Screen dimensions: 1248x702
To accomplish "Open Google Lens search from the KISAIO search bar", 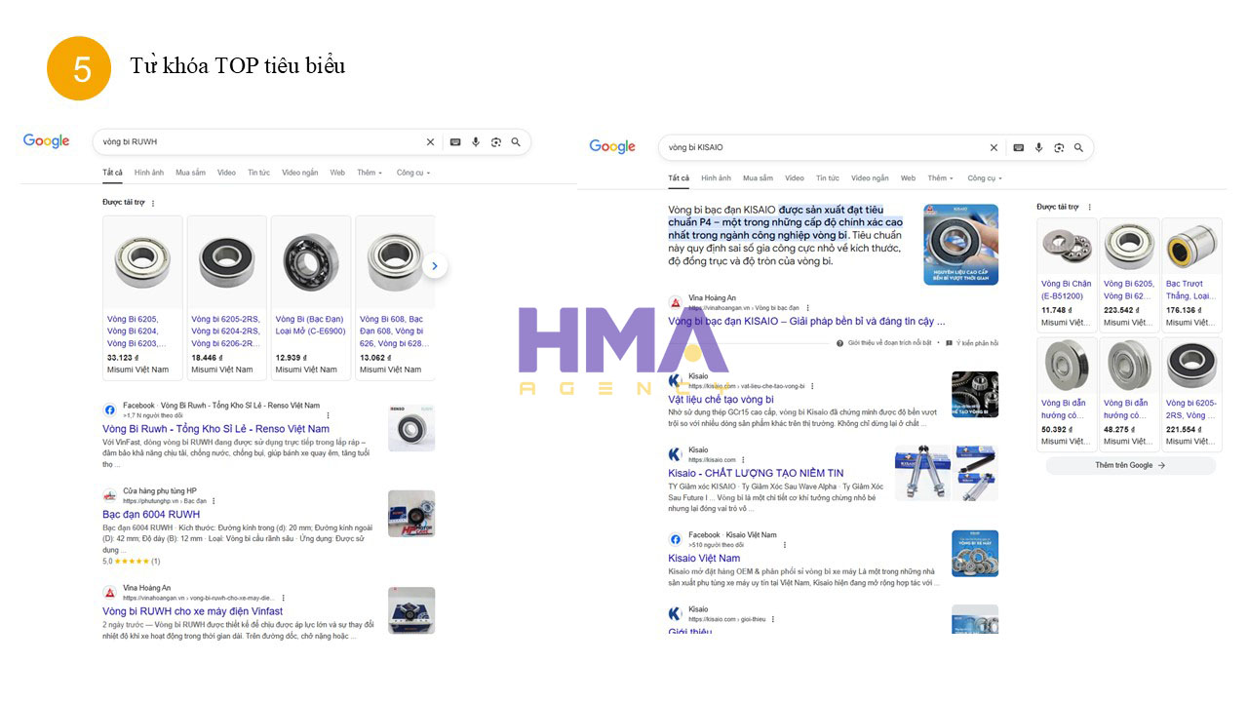I will [1059, 147].
